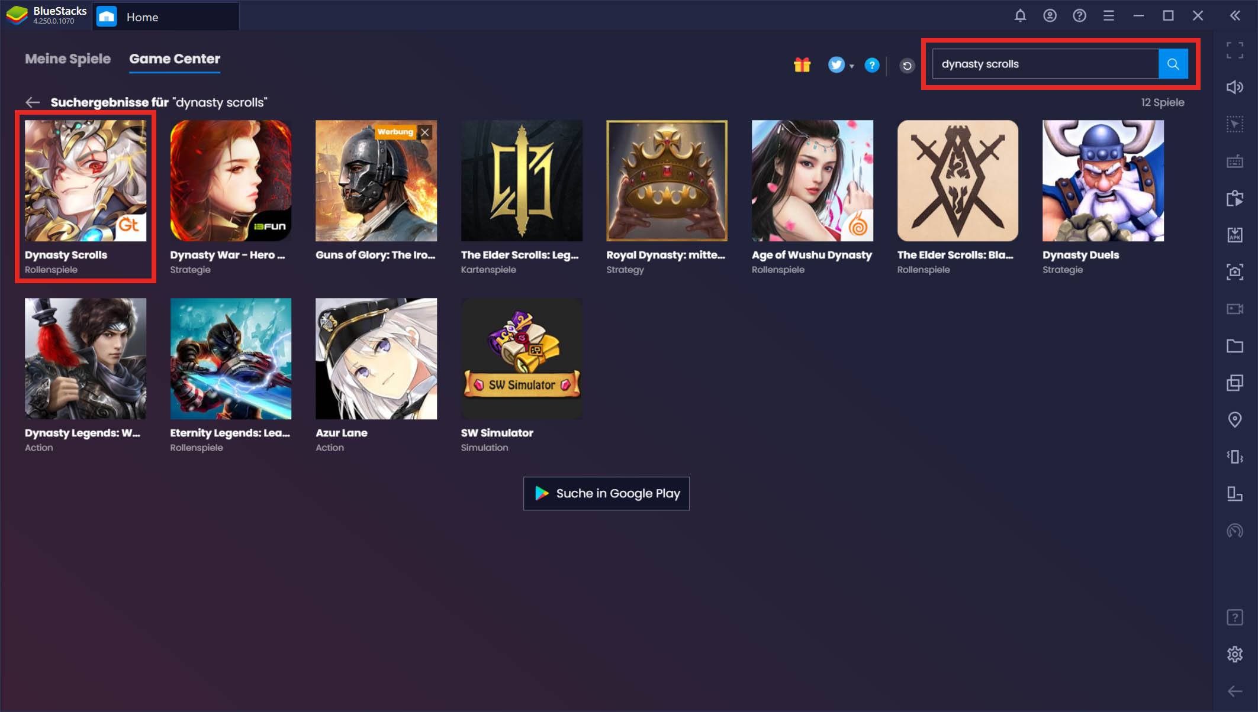
Task: Click the volume speaker icon
Action: (x=1235, y=88)
